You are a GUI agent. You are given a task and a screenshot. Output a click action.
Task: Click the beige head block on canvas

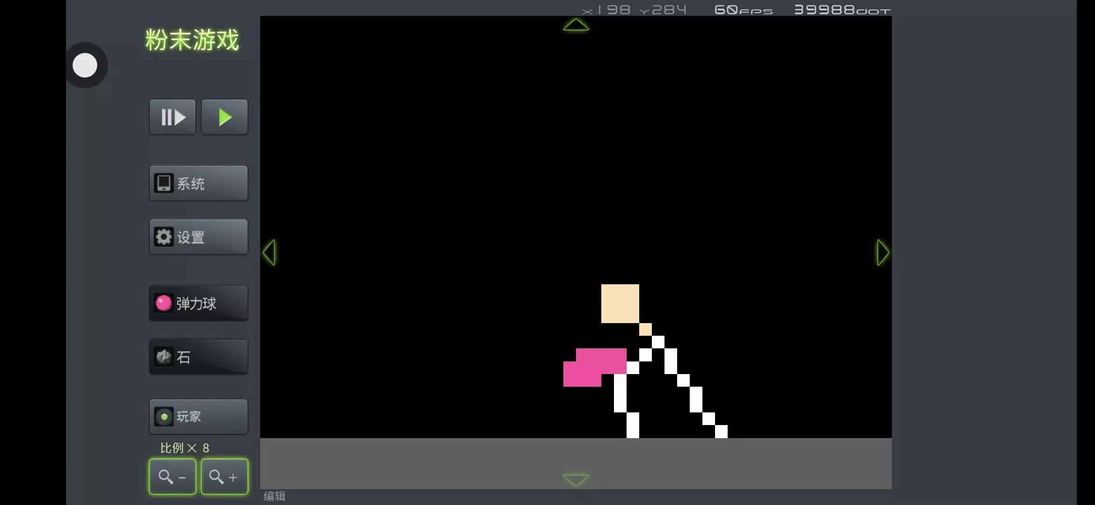(620, 303)
